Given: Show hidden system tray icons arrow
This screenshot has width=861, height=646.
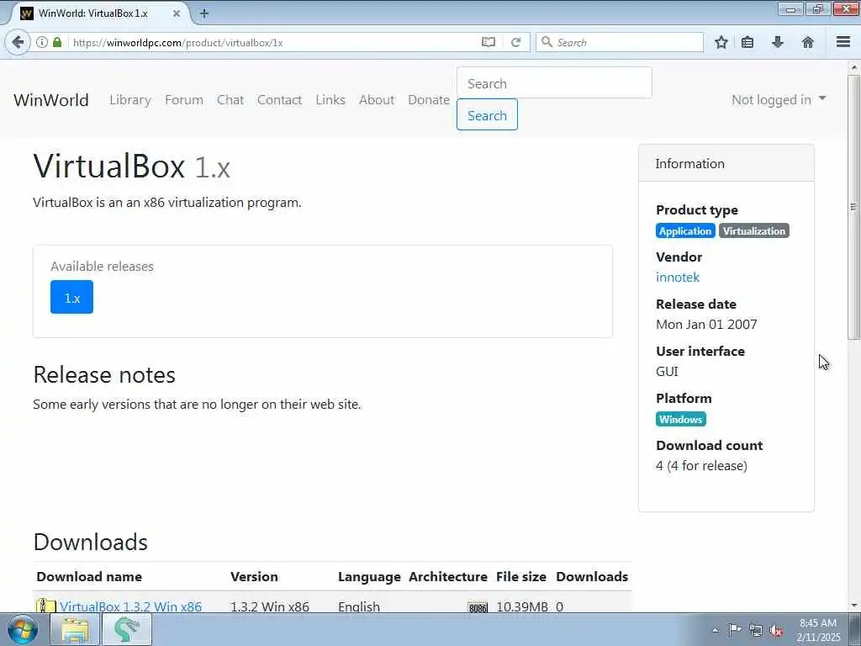Looking at the screenshot, I should (715, 630).
